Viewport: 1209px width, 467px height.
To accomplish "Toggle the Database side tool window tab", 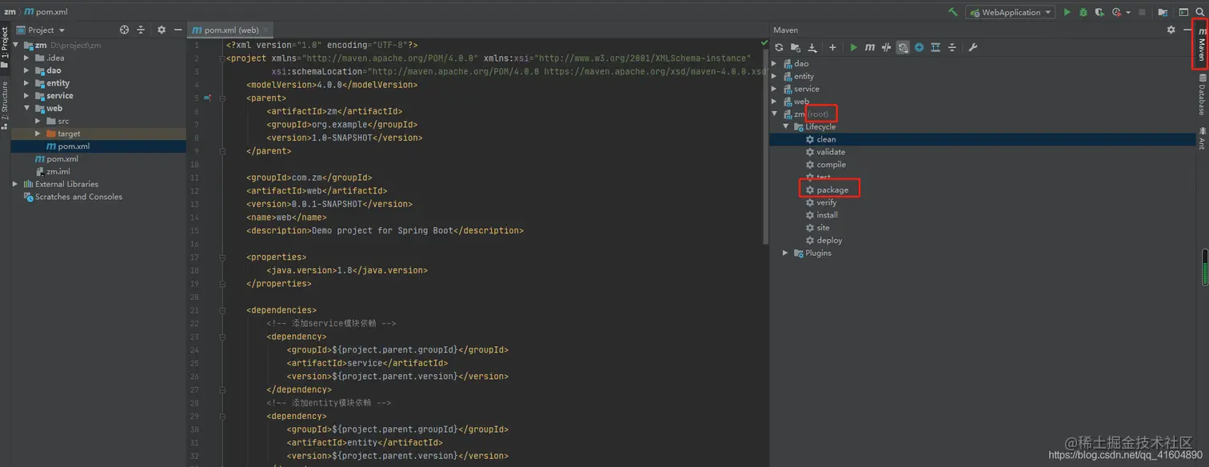I will (x=1201, y=94).
